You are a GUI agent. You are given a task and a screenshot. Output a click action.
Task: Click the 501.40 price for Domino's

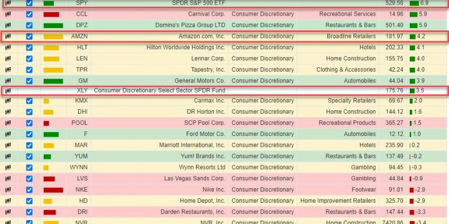click(x=395, y=25)
